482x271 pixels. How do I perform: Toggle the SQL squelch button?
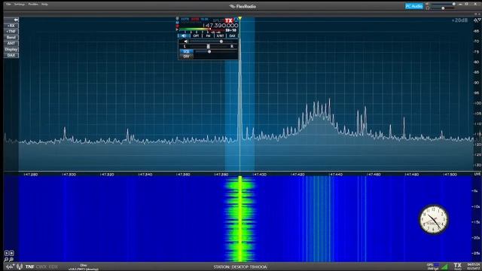(x=186, y=51)
